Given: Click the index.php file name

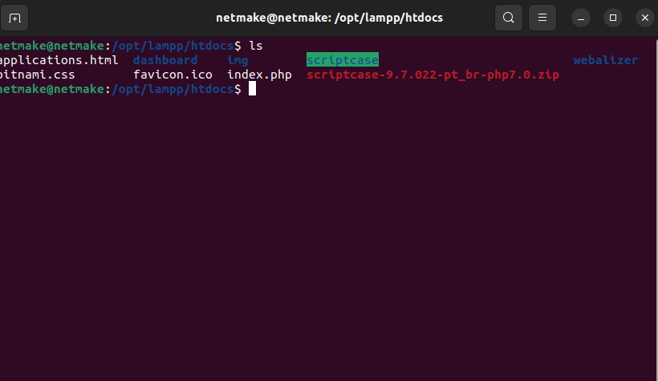Looking at the screenshot, I should pyautogui.click(x=259, y=75).
